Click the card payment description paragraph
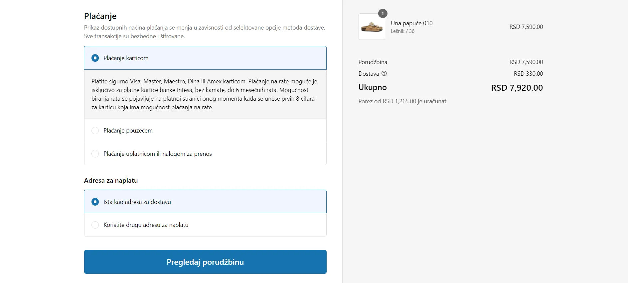 tap(204, 94)
